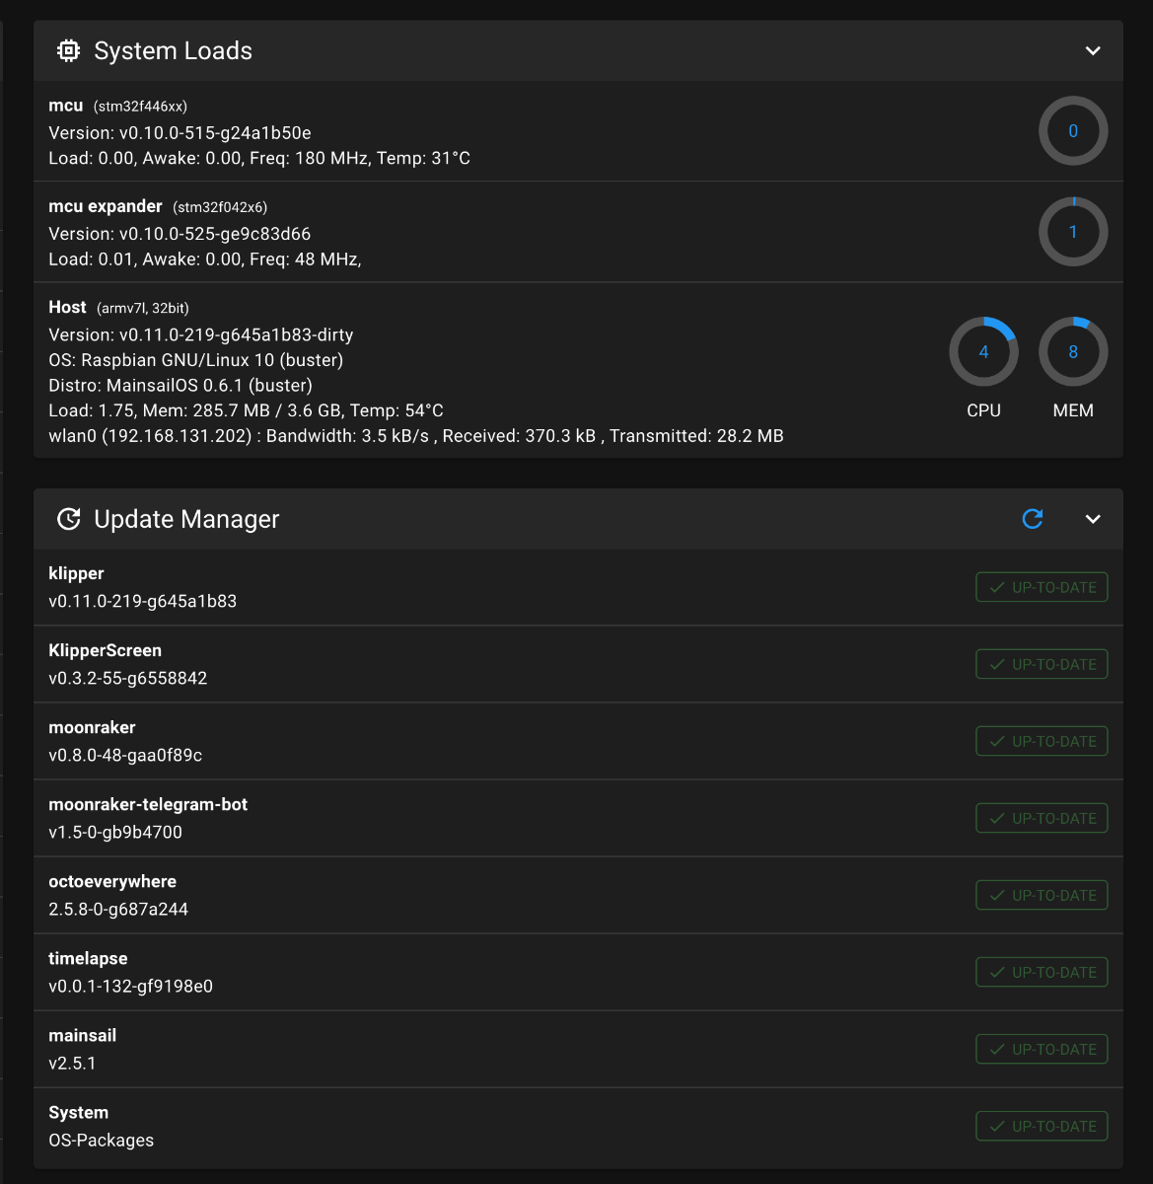Click the moonraker version v0.8.0-48-gaa0f89c
The height and width of the screenshot is (1184, 1153).
tap(125, 755)
